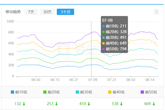Viewport: 165px width, 110px height.
Task: Click the down arrow beside 669
Action: coord(154,104)
